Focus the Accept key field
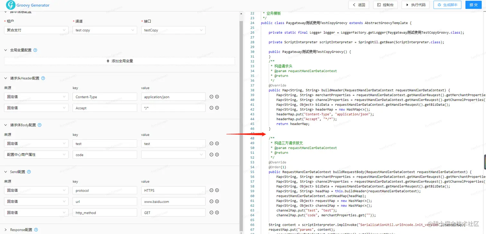This screenshot has height=234, width=486. [x=105, y=108]
